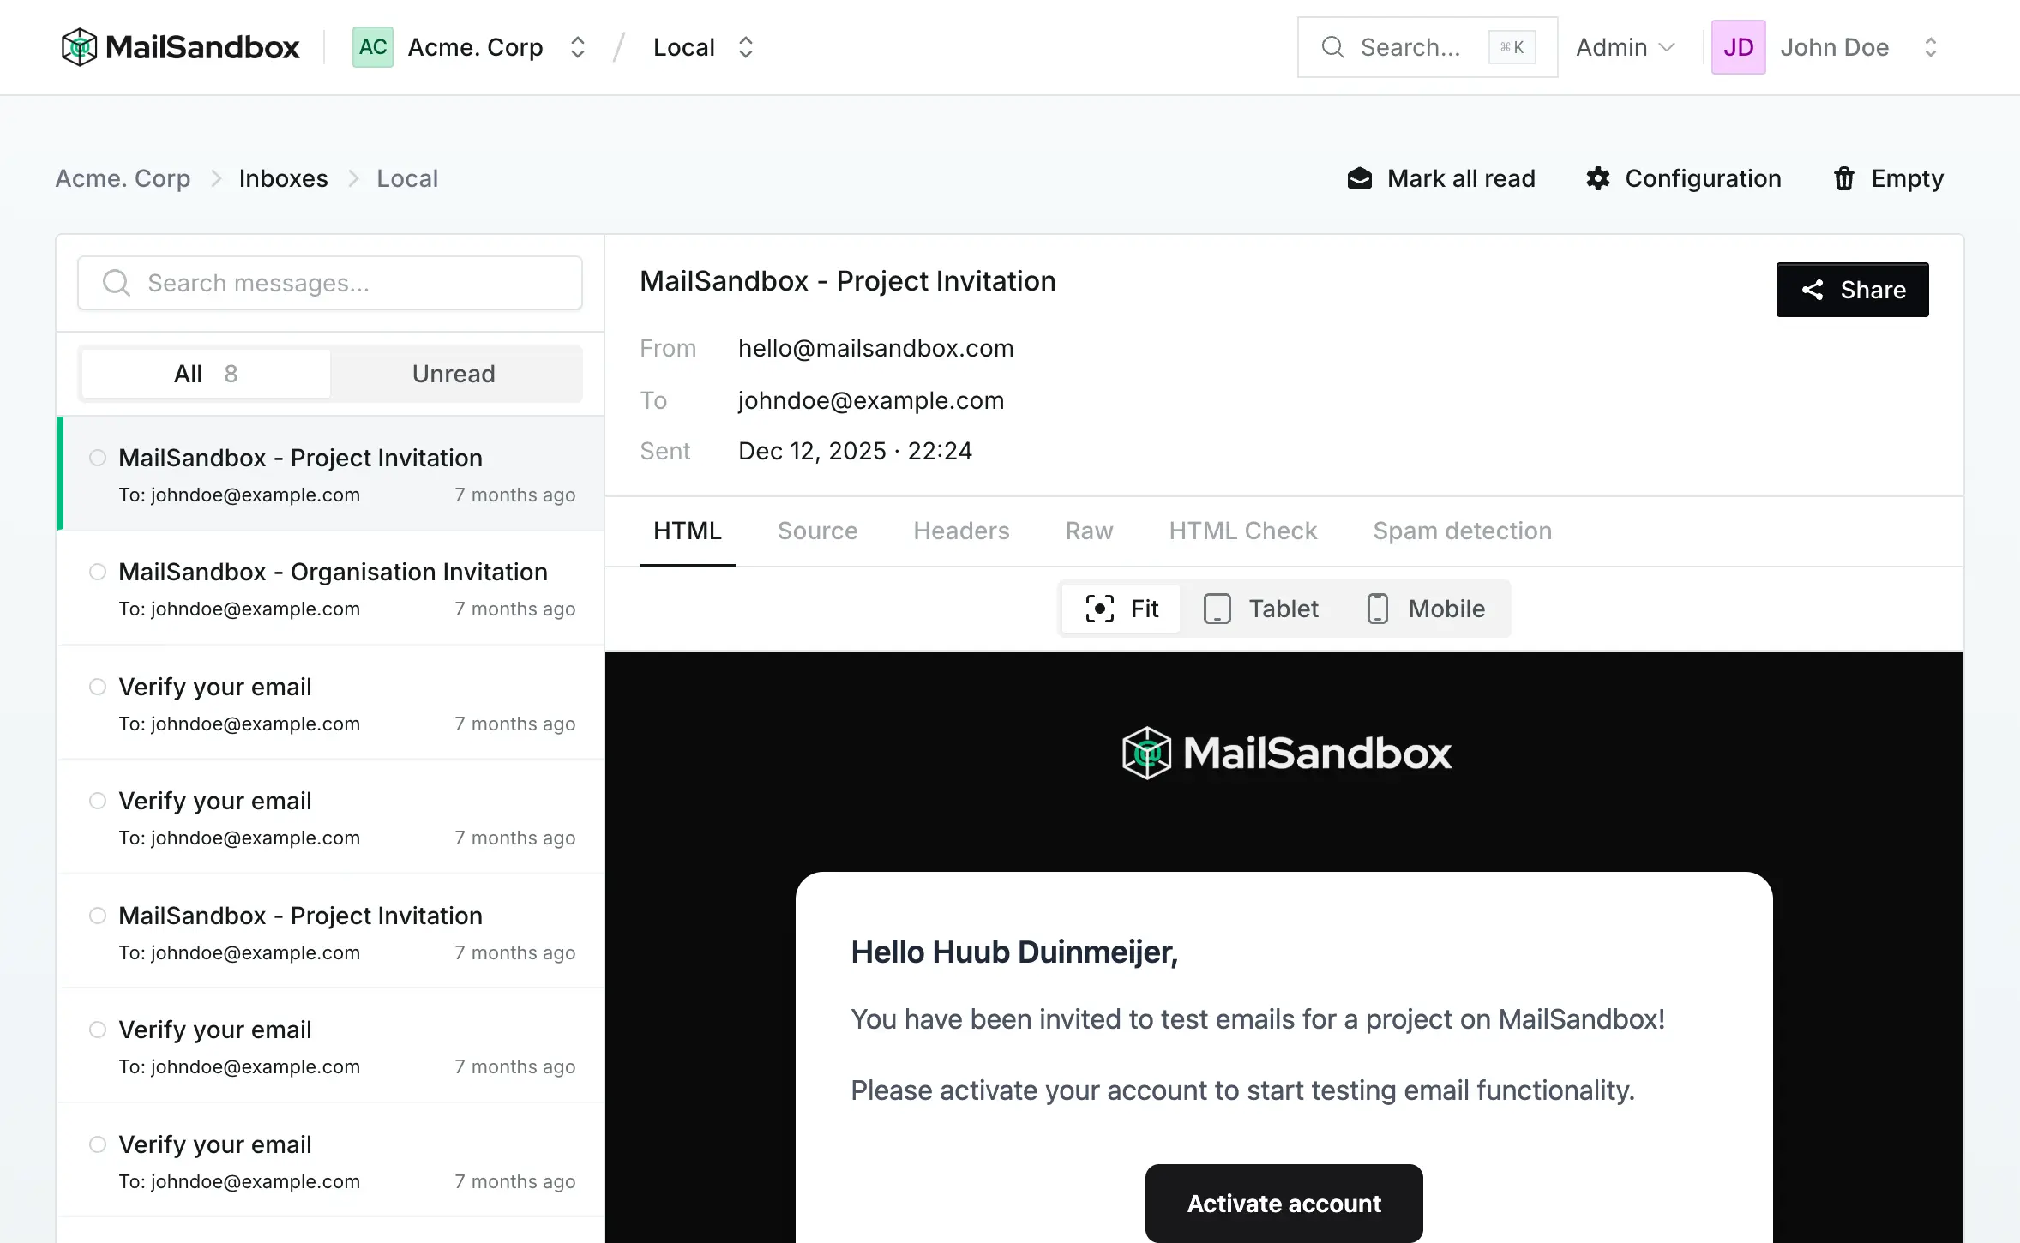Toggle read circle on Organisation Invitation message

(98, 572)
